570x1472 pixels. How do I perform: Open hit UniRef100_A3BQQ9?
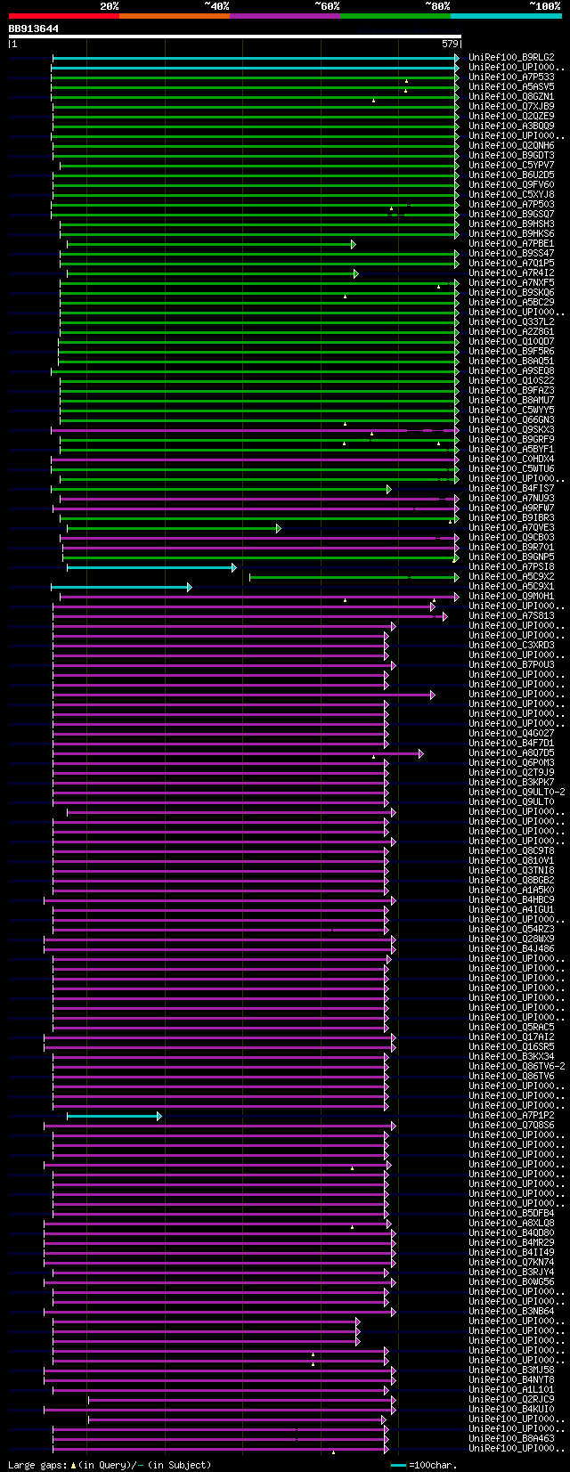511,126
